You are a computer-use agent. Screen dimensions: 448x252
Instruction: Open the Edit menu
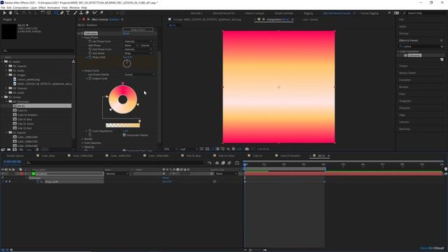(9, 8)
